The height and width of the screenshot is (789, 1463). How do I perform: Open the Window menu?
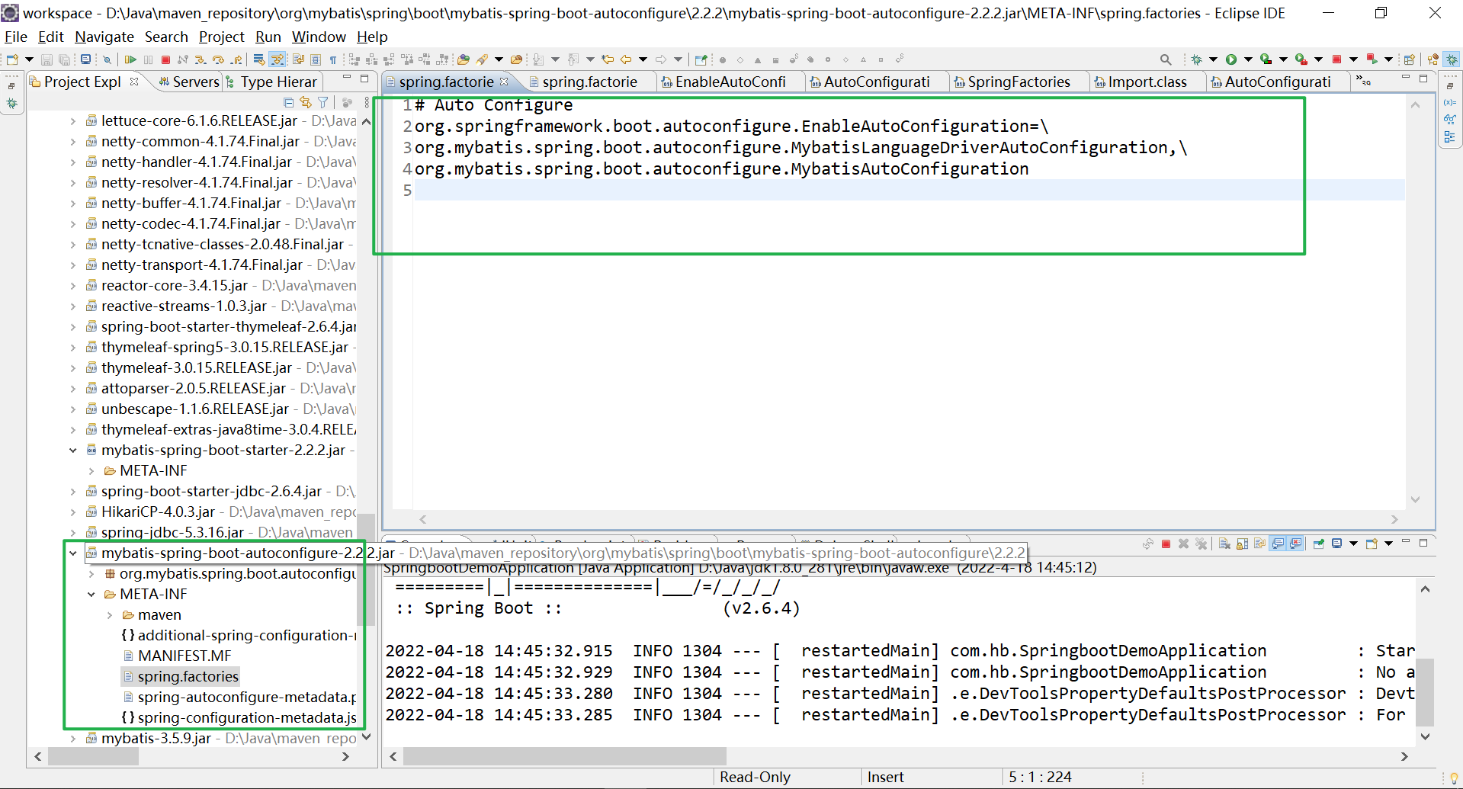319,37
